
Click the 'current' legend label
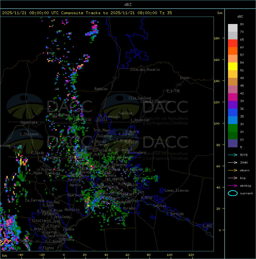[x=246, y=193]
